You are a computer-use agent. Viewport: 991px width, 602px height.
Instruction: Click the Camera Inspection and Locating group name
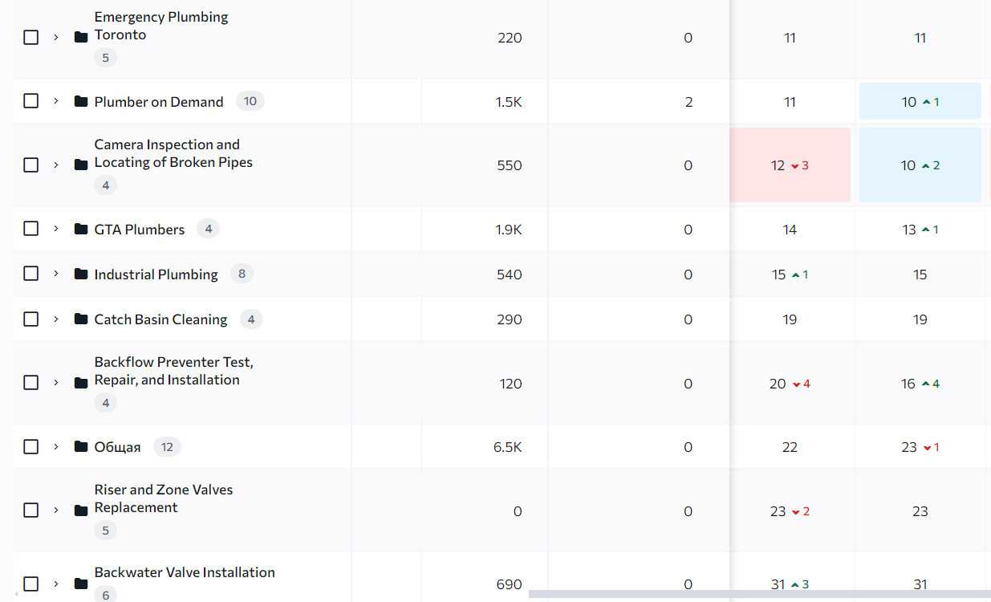click(x=173, y=153)
